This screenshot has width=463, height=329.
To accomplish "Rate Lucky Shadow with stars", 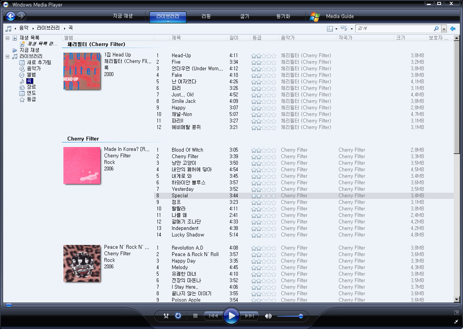I will 264,235.
